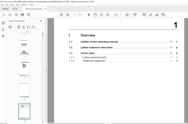Open the Window menu
The height and width of the screenshot is (124, 188).
[x=24, y=5]
